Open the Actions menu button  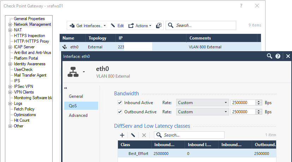click(139, 26)
